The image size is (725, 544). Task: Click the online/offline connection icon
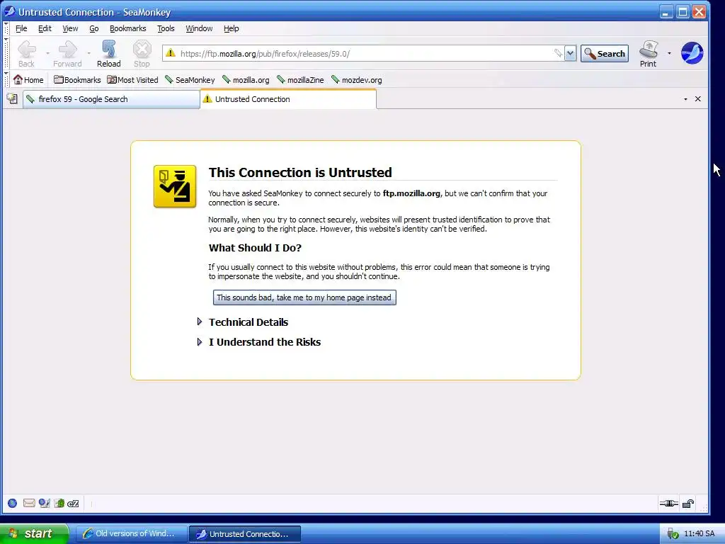(668, 504)
